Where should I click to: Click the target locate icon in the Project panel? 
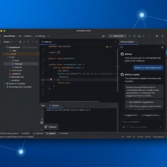(20, 42)
